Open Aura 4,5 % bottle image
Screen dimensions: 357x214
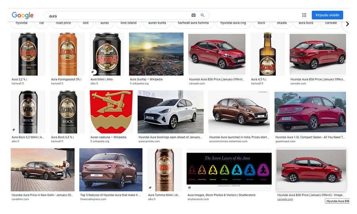pyautogui.click(x=267, y=54)
